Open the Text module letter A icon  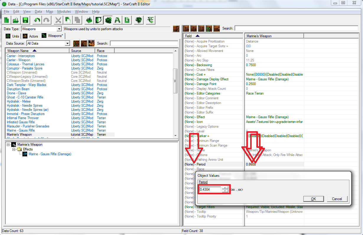pos(118,20)
